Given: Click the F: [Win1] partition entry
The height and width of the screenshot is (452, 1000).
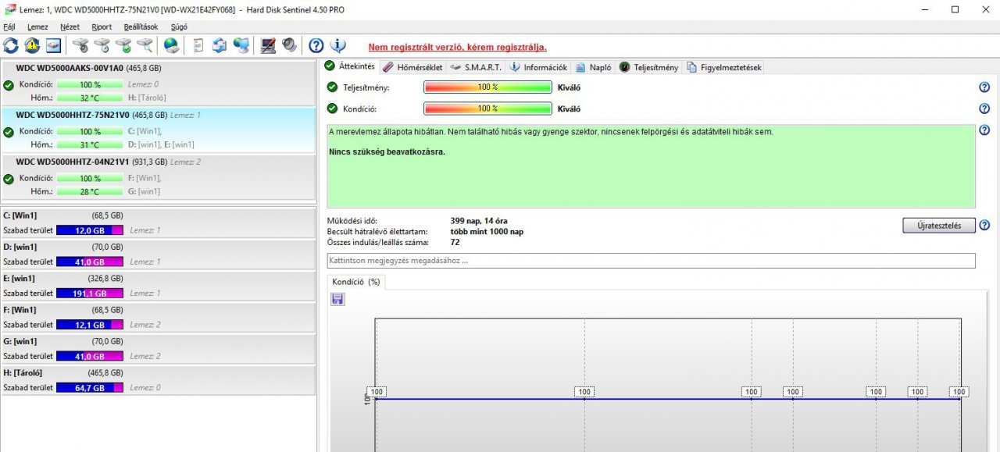Looking at the screenshot, I should pos(159,317).
